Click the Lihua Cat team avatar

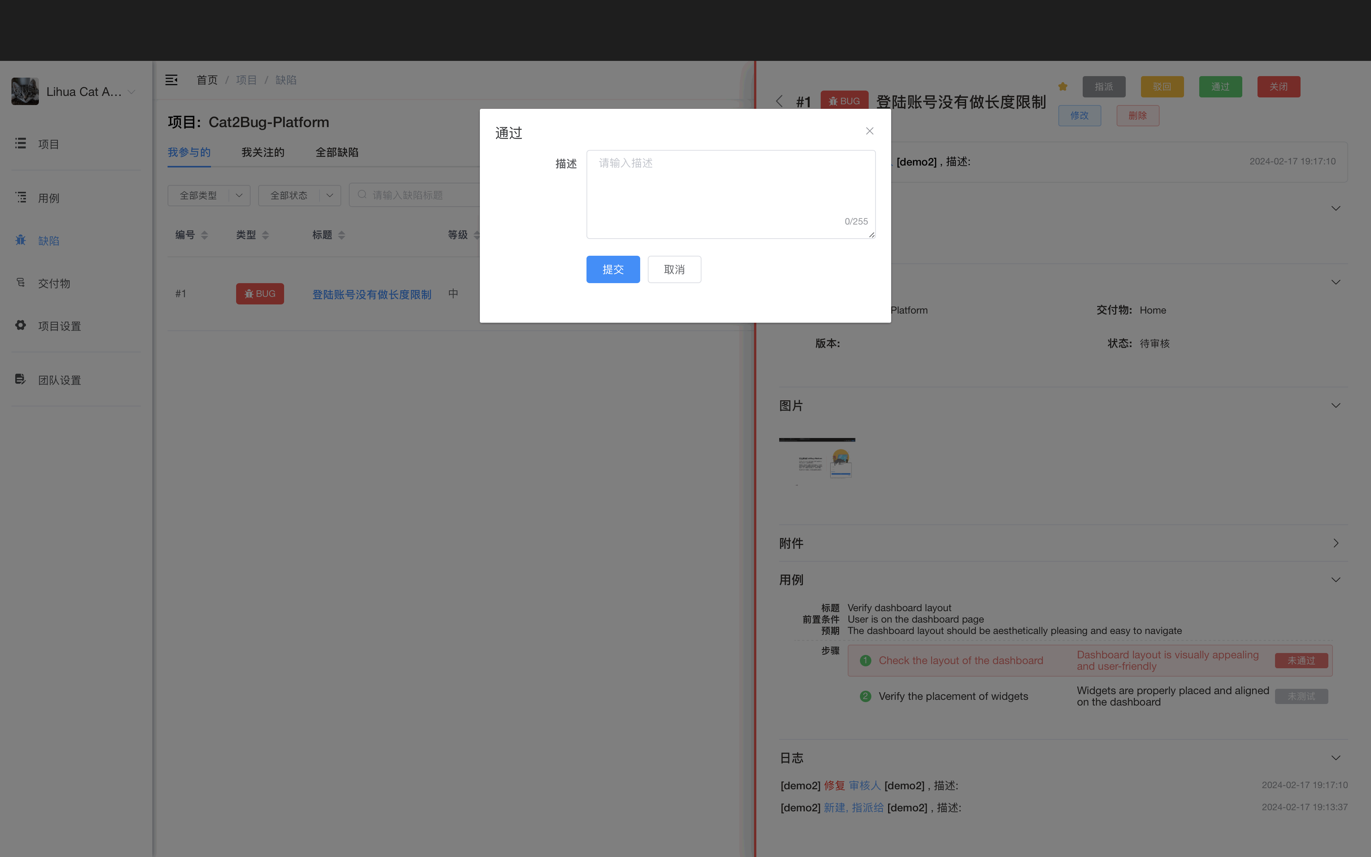25,91
